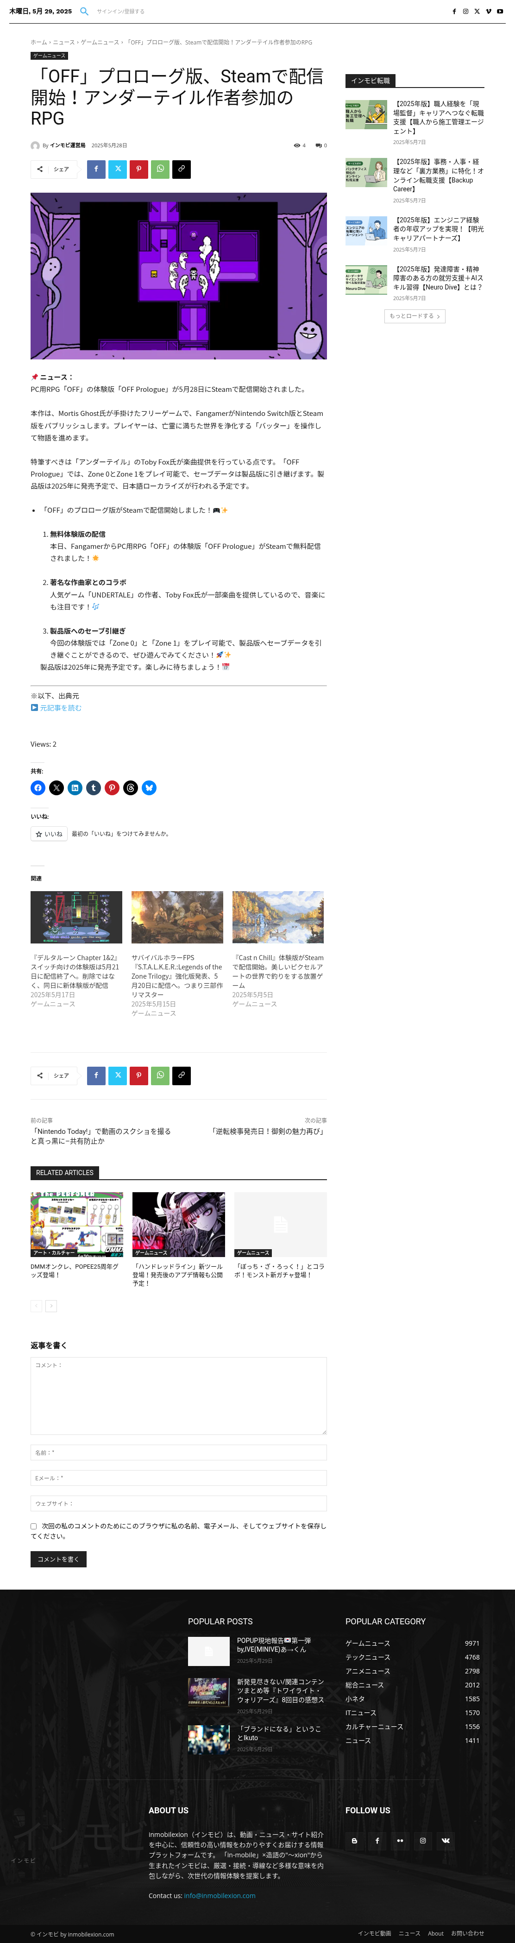This screenshot has width=515, height=1943.
Task: Open the search magnifier in header
Action: coord(84,11)
